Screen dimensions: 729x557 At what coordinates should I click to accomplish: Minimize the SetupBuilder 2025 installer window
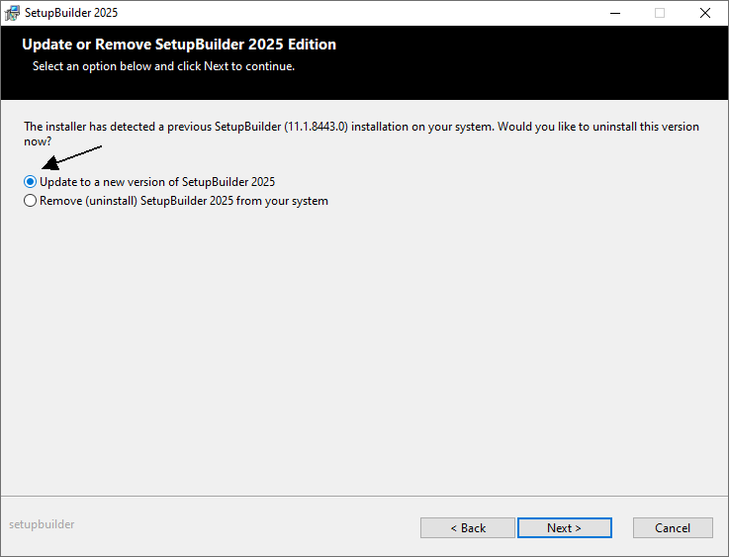[614, 13]
